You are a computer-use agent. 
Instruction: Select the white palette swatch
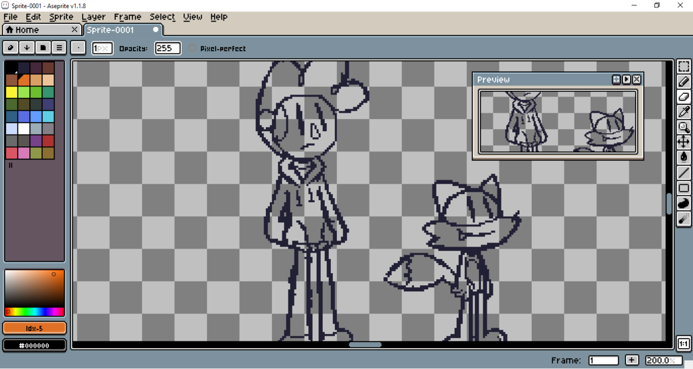pos(24,128)
